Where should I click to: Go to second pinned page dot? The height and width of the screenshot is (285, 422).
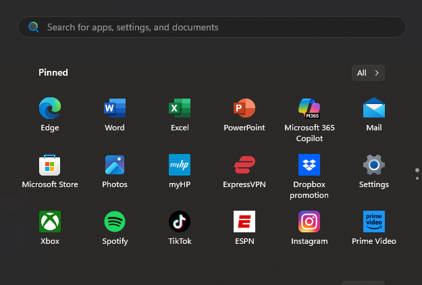pyautogui.click(x=417, y=178)
